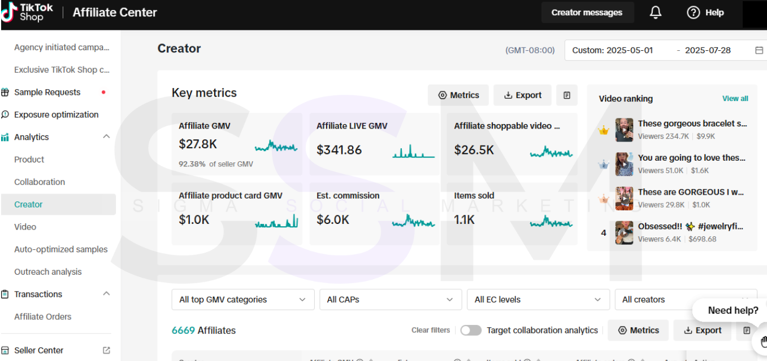The height and width of the screenshot is (361, 767).
Task: Click the TikTok Shop logo
Action: coord(27,12)
